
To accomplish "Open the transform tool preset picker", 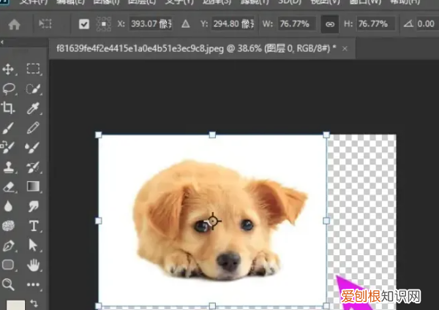I will 45,24.
